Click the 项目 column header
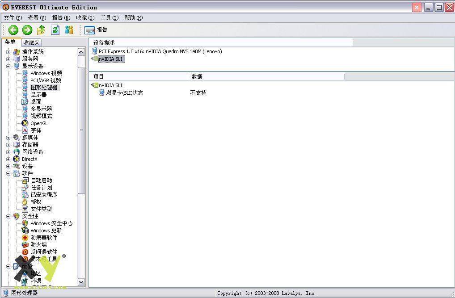455x298 pixels. click(x=138, y=76)
